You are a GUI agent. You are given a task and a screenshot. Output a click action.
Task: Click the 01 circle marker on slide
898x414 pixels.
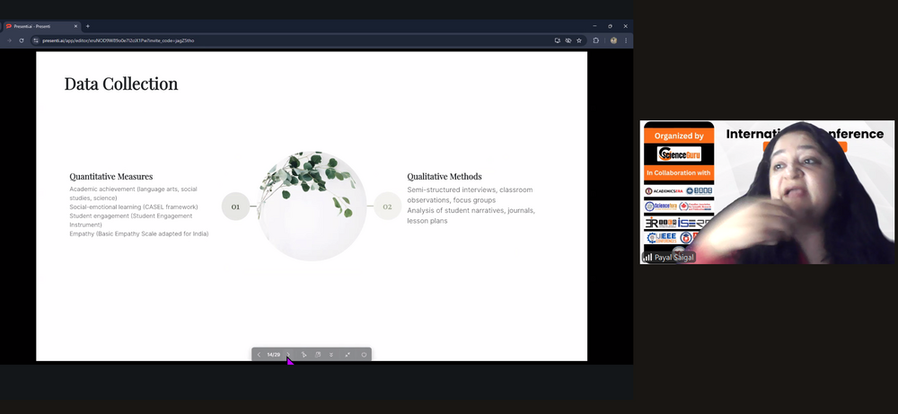235,207
